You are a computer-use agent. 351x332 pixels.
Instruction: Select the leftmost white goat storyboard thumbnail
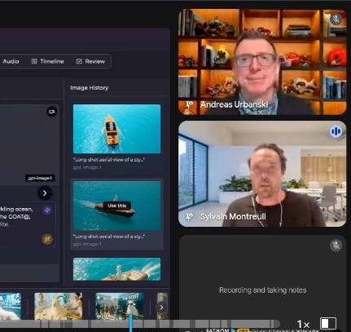coord(11,306)
